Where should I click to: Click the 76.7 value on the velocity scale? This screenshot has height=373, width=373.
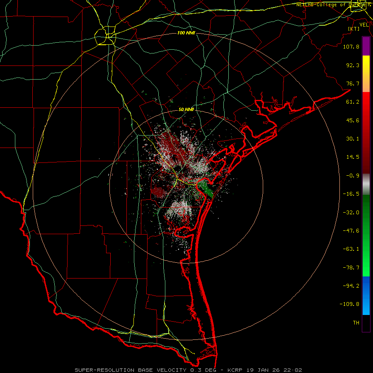[x=353, y=83]
